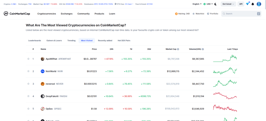Screen dimensions: 266x121
Task: Open the OpSec OPSEC coin name
Action: (54, 109)
